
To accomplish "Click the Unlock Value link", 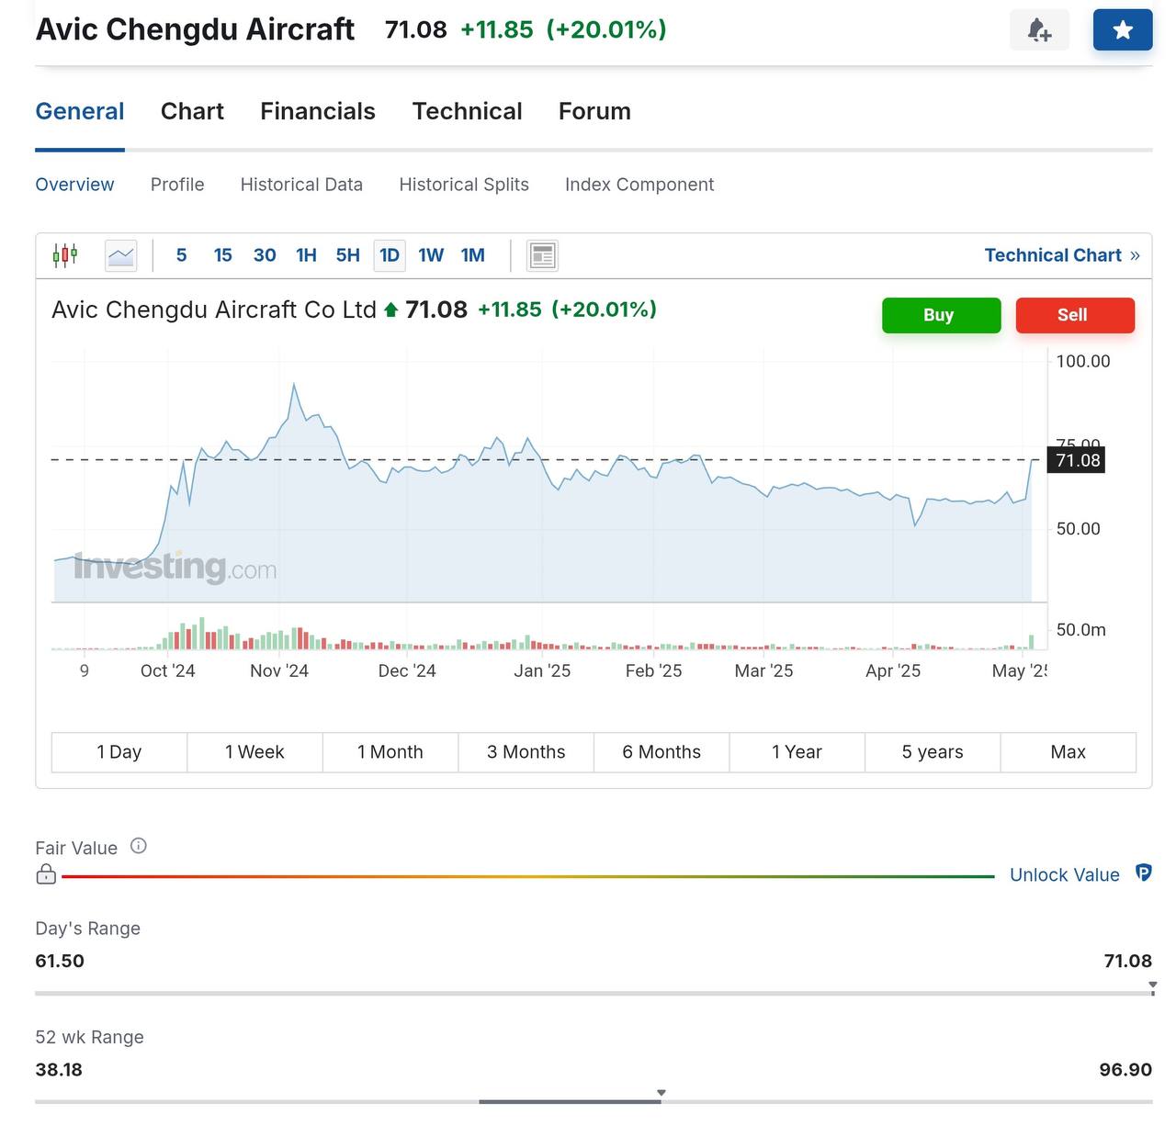I will (x=1064, y=875).
